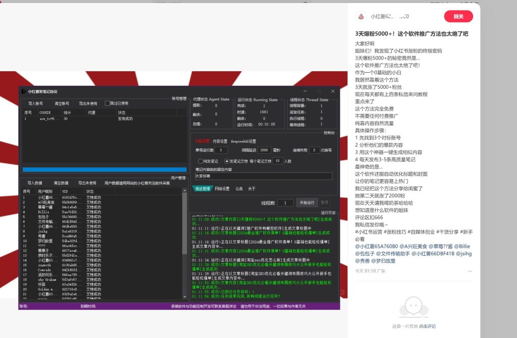517x338 pixels.
Task: Click the 回关 follow-back button
Action: [x=458, y=16]
